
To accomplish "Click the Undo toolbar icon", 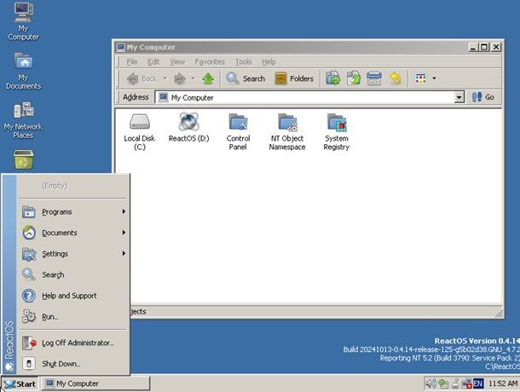I will pyautogui.click(x=395, y=78).
